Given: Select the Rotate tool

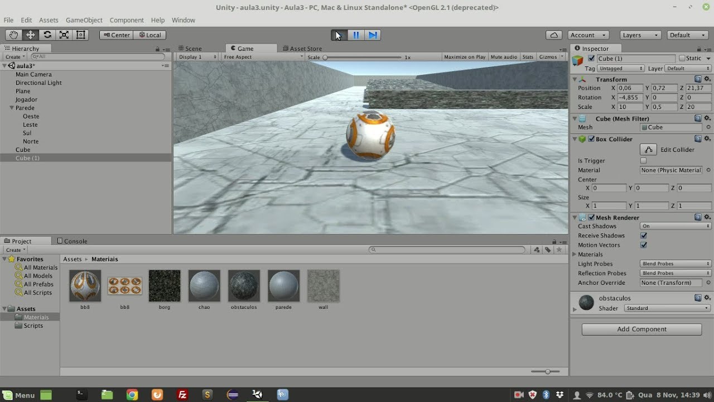Looking at the screenshot, I should (x=47, y=35).
